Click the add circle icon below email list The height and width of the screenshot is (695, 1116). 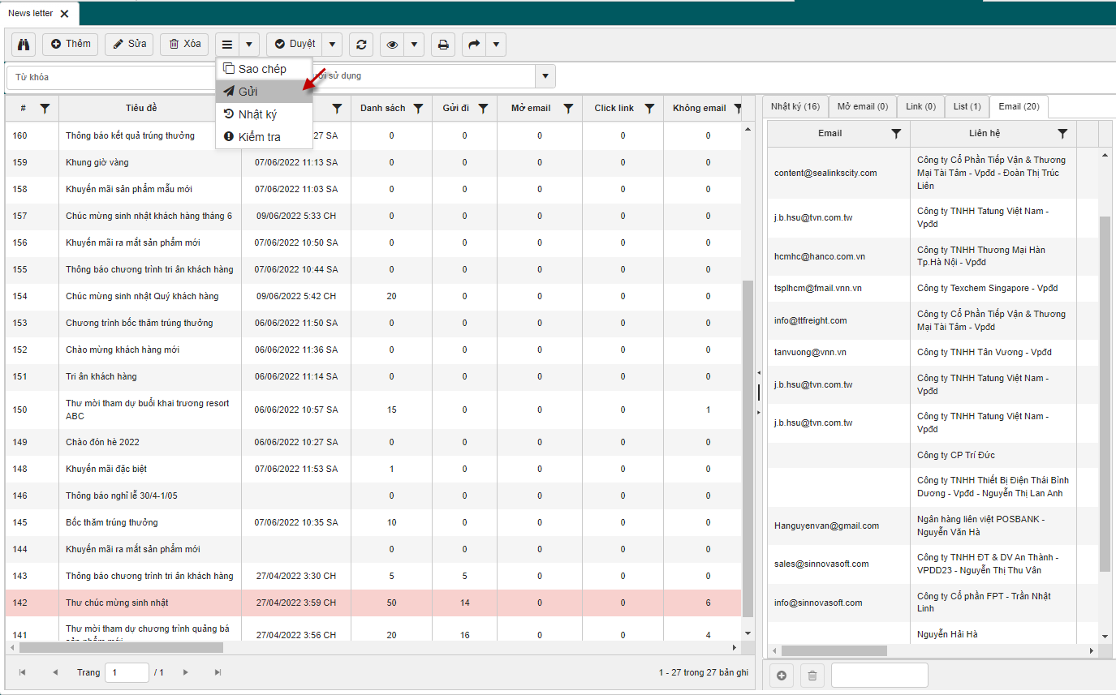(782, 675)
